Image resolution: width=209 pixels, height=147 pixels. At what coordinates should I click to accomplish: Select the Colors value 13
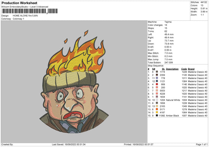pyautogui.click(x=202, y=6)
